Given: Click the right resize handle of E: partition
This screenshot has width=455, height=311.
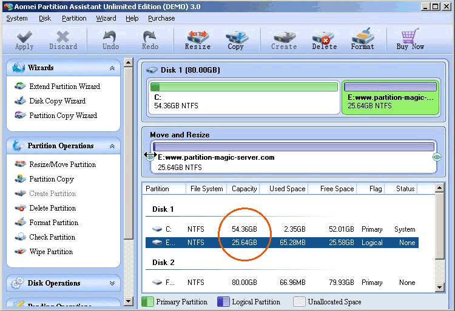Looking at the screenshot, I should tap(437, 157).
